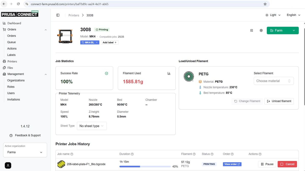Open Orders submenu item
This screenshot has height=171, width=305.
point(11,36)
